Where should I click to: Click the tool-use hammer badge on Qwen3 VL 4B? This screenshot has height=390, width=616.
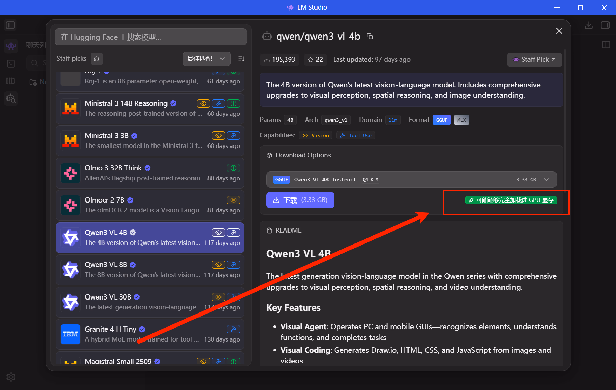(x=233, y=233)
